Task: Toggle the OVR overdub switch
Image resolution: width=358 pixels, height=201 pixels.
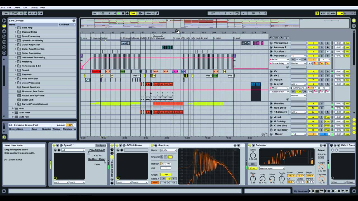Action: coord(133,13)
